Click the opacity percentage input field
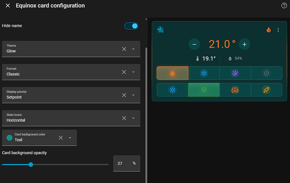This screenshot has width=290, height=183. tap(127, 163)
